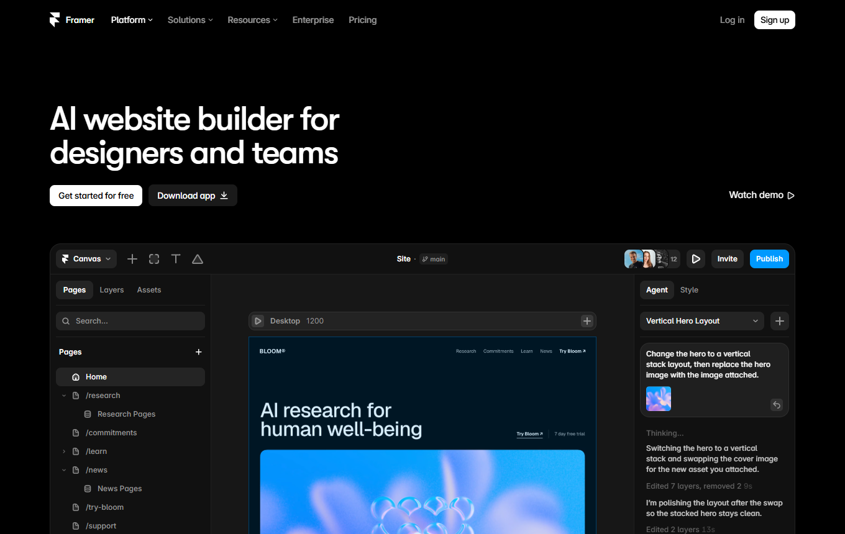This screenshot has height=534, width=845.
Task: Click the Download app button
Action: pos(193,196)
